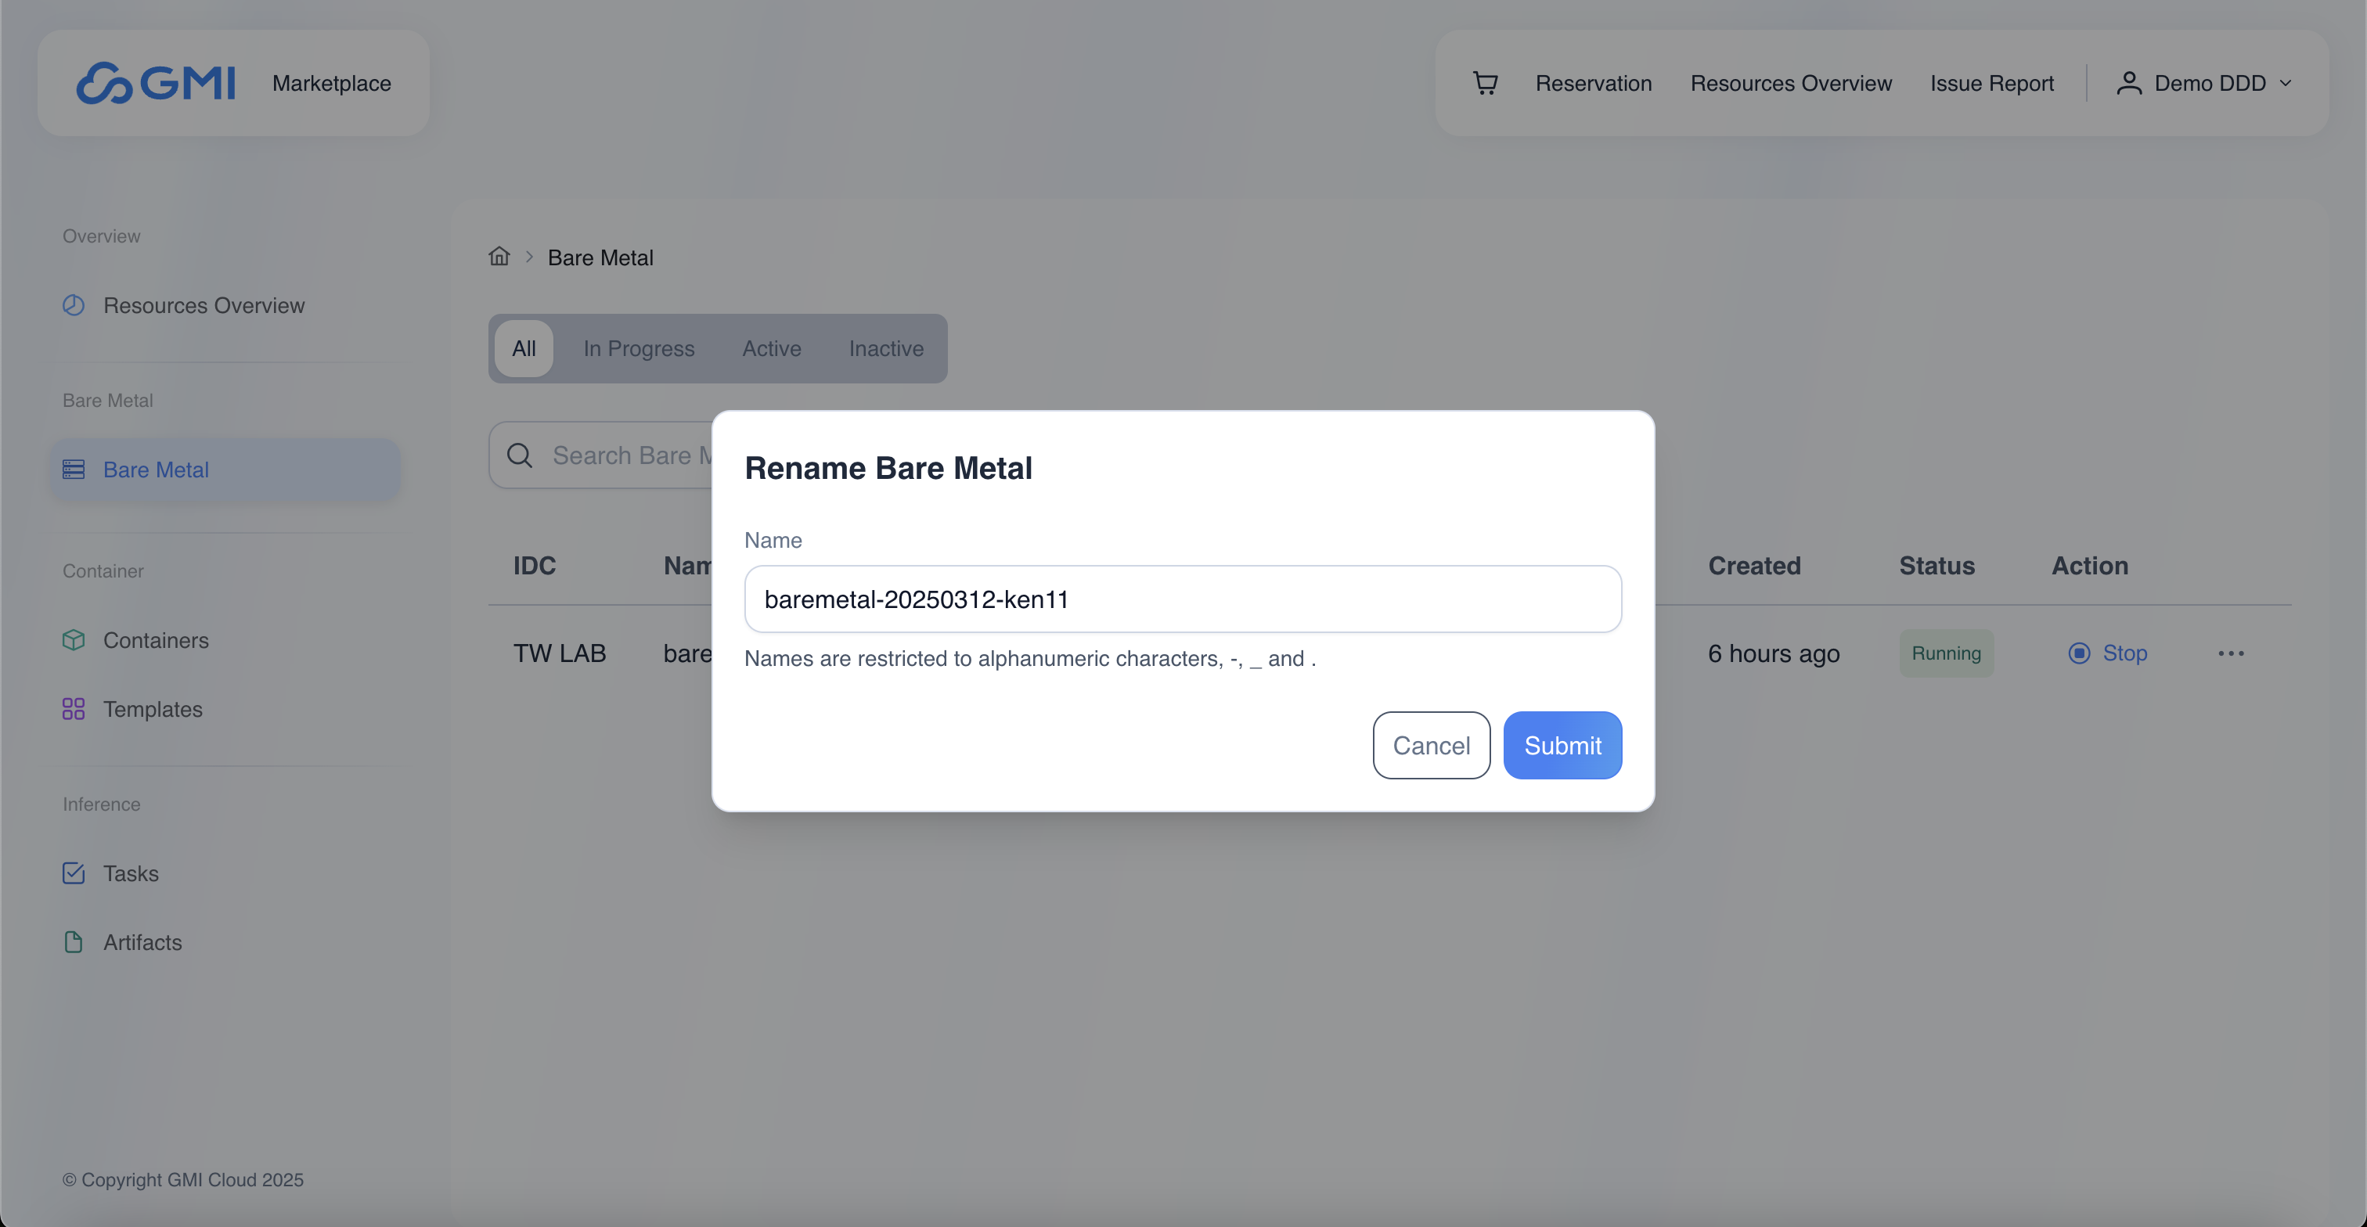Click the Rename Bare Metal dialog title

888,467
